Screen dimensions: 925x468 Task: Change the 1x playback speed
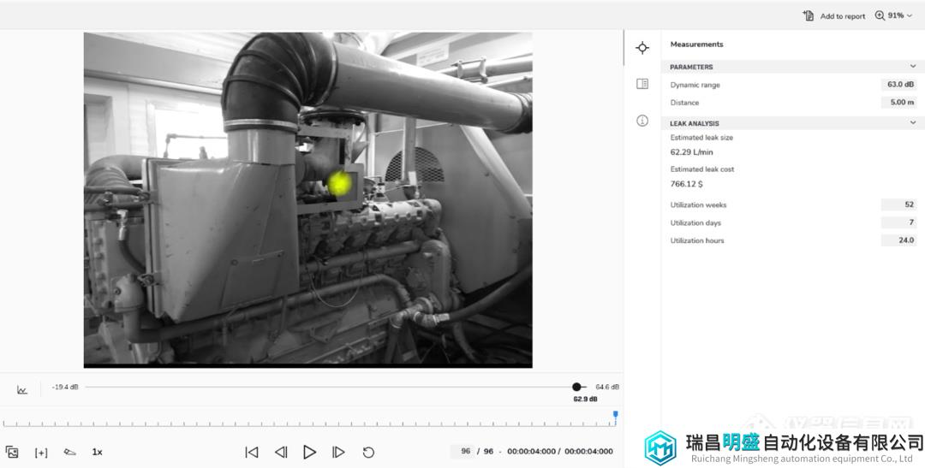coord(98,452)
